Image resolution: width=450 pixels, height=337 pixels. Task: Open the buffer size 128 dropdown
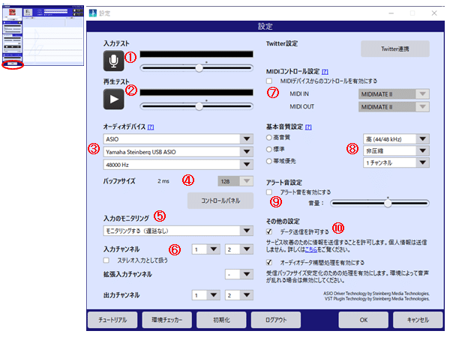[x=235, y=181]
